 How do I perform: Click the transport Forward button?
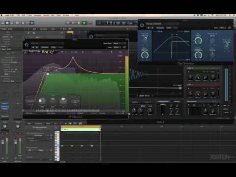pyautogui.click(x=73, y=23)
